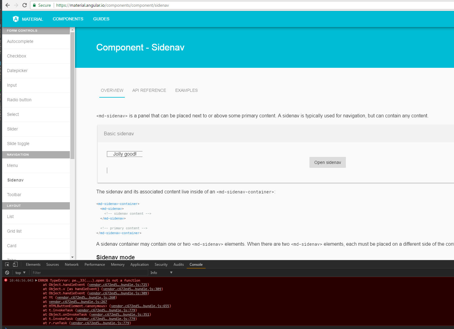
Task: Open the COMPONENTS menu
Action: click(x=68, y=19)
